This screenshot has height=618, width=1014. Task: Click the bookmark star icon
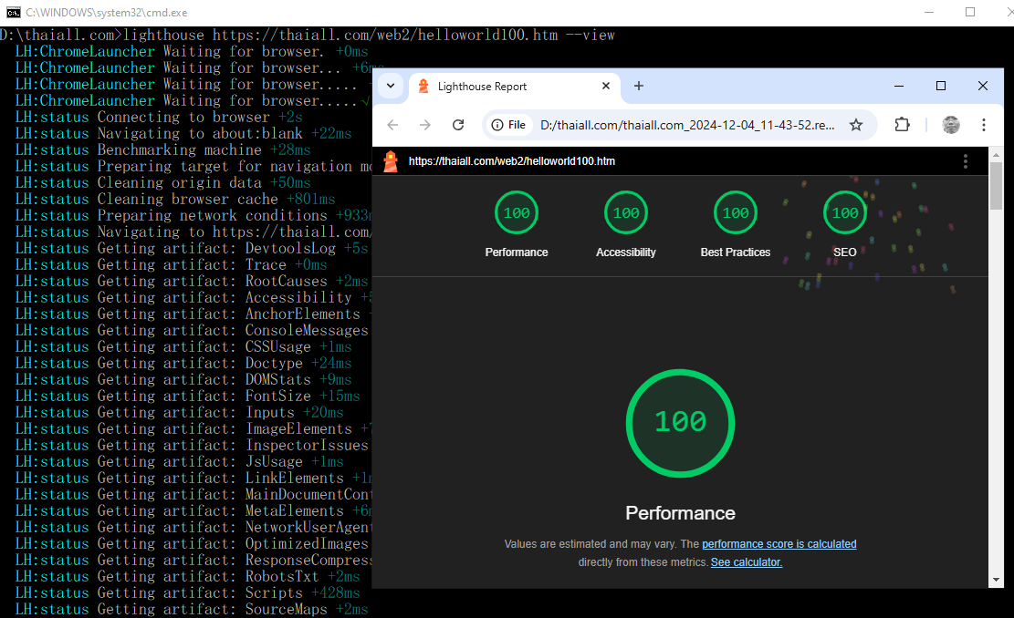[856, 126]
